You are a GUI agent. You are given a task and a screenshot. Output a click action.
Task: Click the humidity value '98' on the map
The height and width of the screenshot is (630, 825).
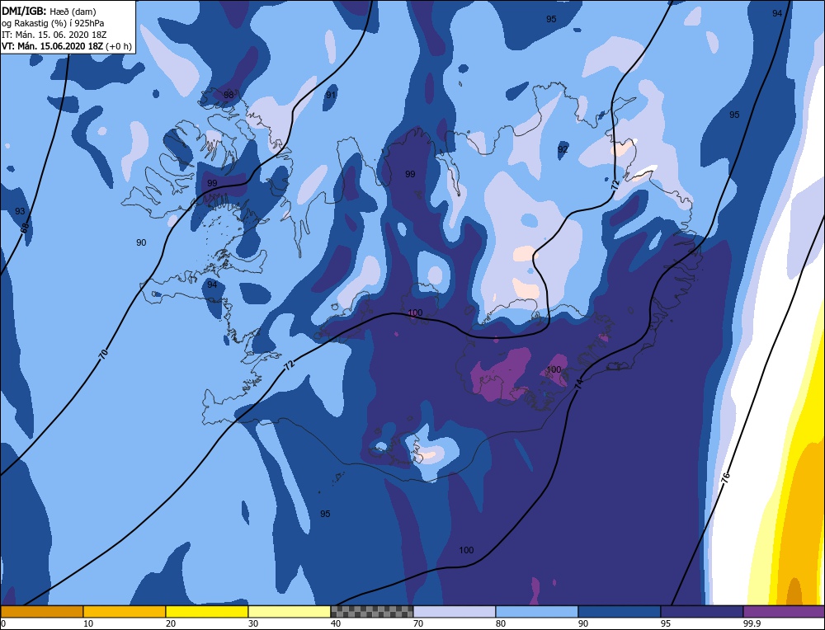pyautogui.click(x=229, y=95)
